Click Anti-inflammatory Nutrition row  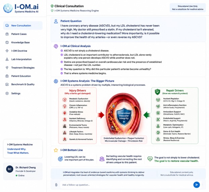click(171, 106)
